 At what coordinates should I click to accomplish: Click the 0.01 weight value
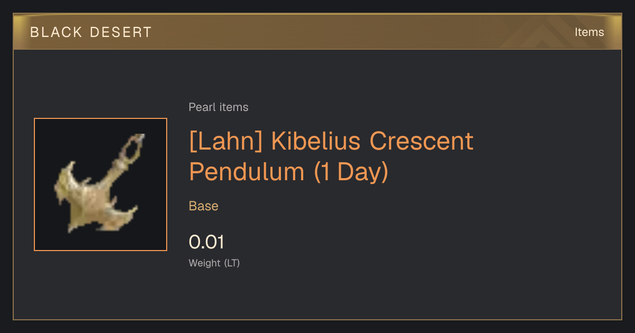[207, 242]
